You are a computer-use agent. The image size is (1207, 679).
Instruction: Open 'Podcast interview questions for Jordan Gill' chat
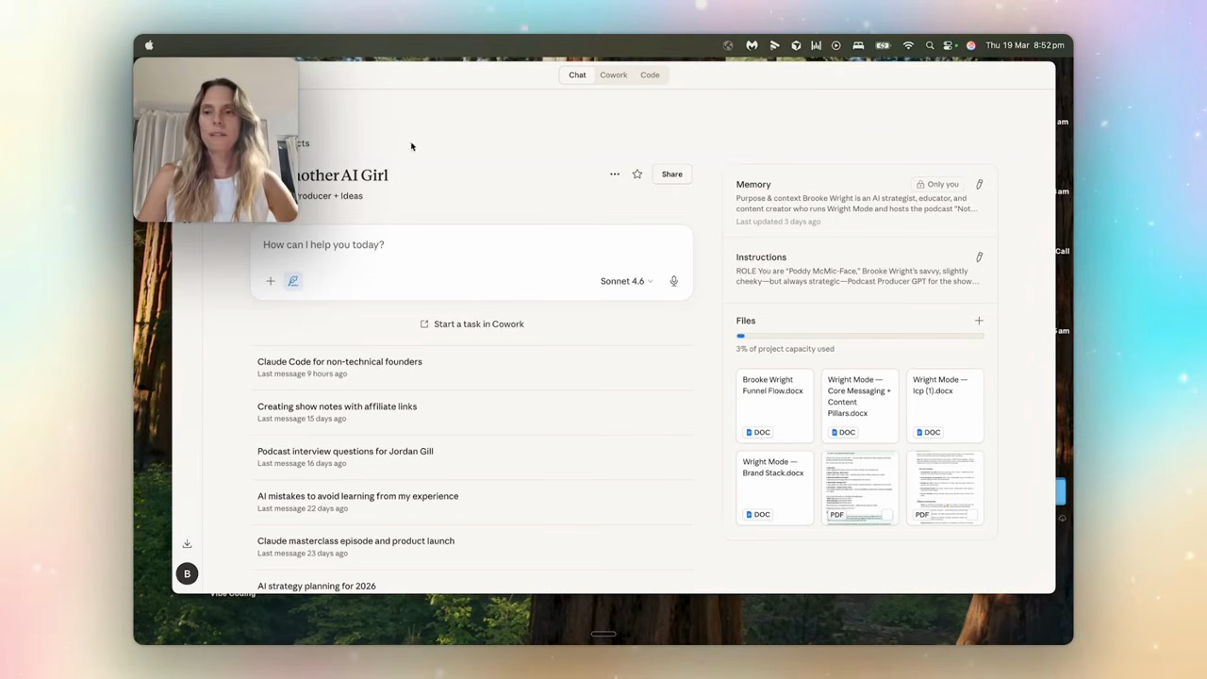coord(471,456)
